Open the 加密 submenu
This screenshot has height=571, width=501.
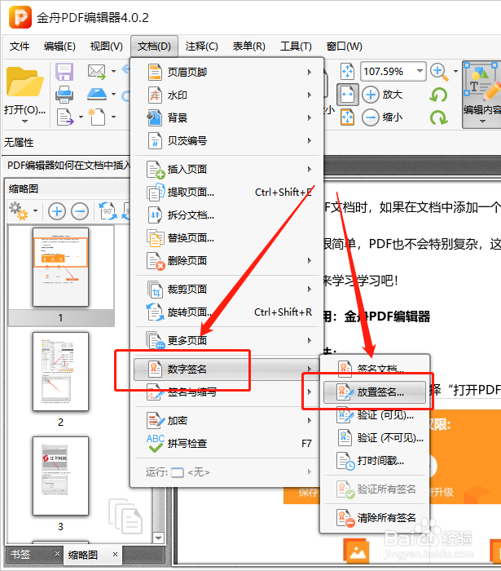[227, 421]
